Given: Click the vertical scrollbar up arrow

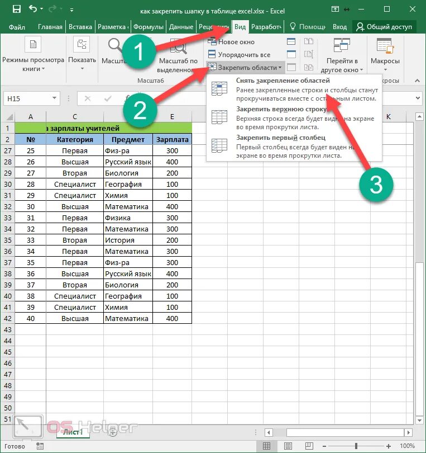Looking at the screenshot, I should tap(419, 117).
